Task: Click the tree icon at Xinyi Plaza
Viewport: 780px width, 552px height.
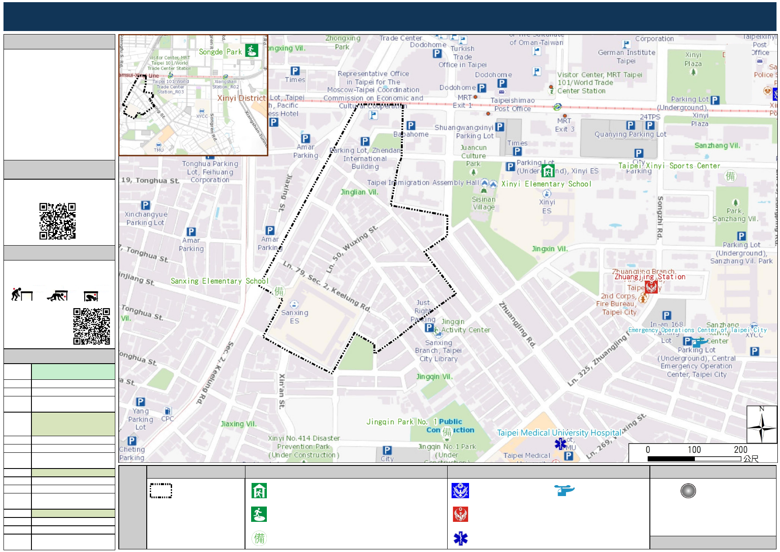Action: click(693, 72)
